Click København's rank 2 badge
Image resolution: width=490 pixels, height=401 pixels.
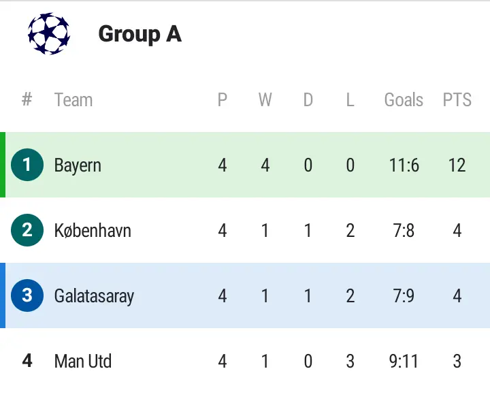pos(27,230)
